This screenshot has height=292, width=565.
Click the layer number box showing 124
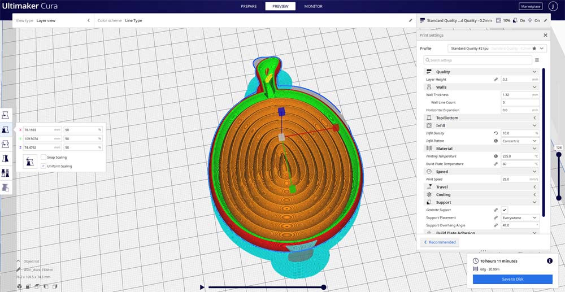point(559,147)
